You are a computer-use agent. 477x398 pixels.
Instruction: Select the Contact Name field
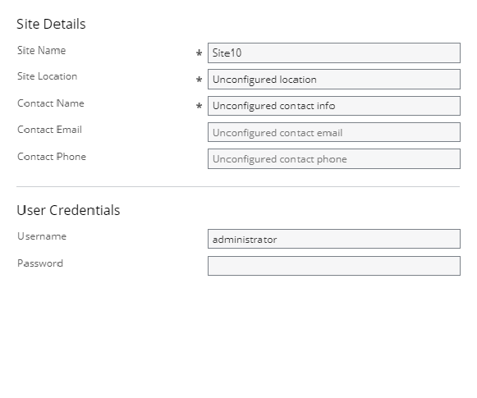point(334,106)
